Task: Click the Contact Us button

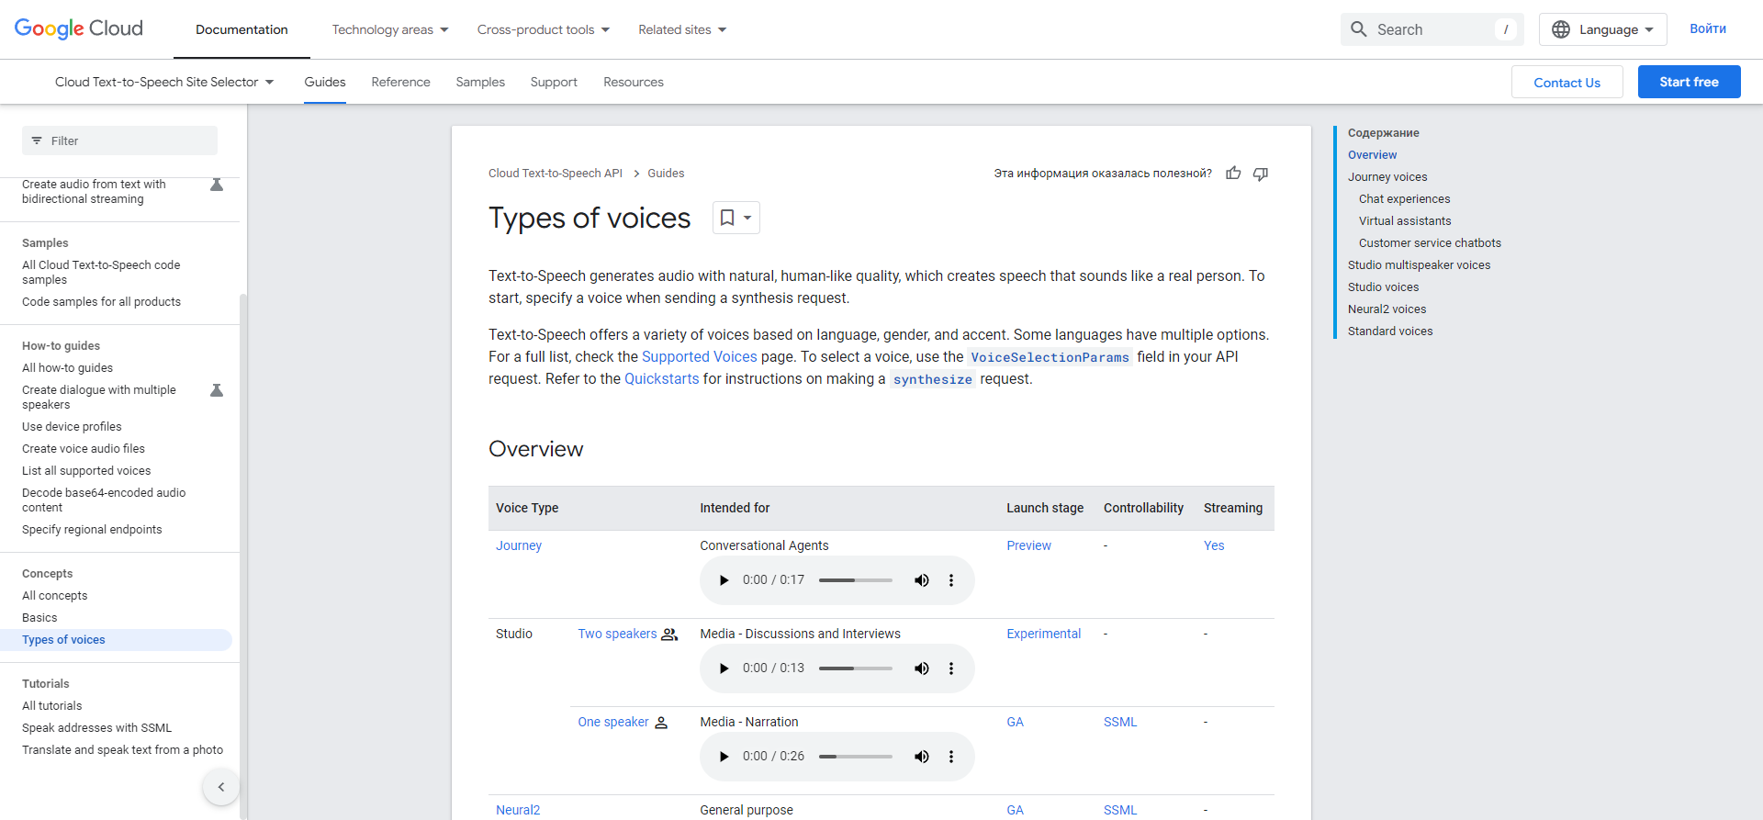Action: 1567,82
